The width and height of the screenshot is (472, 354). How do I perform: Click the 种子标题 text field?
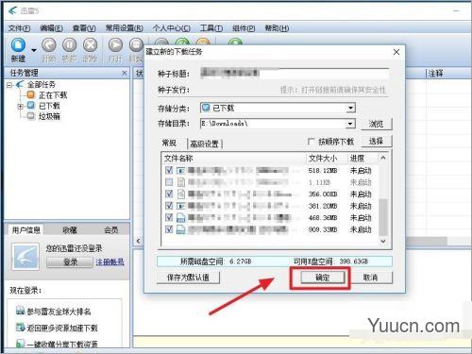pyautogui.click(x=295, y=73)
